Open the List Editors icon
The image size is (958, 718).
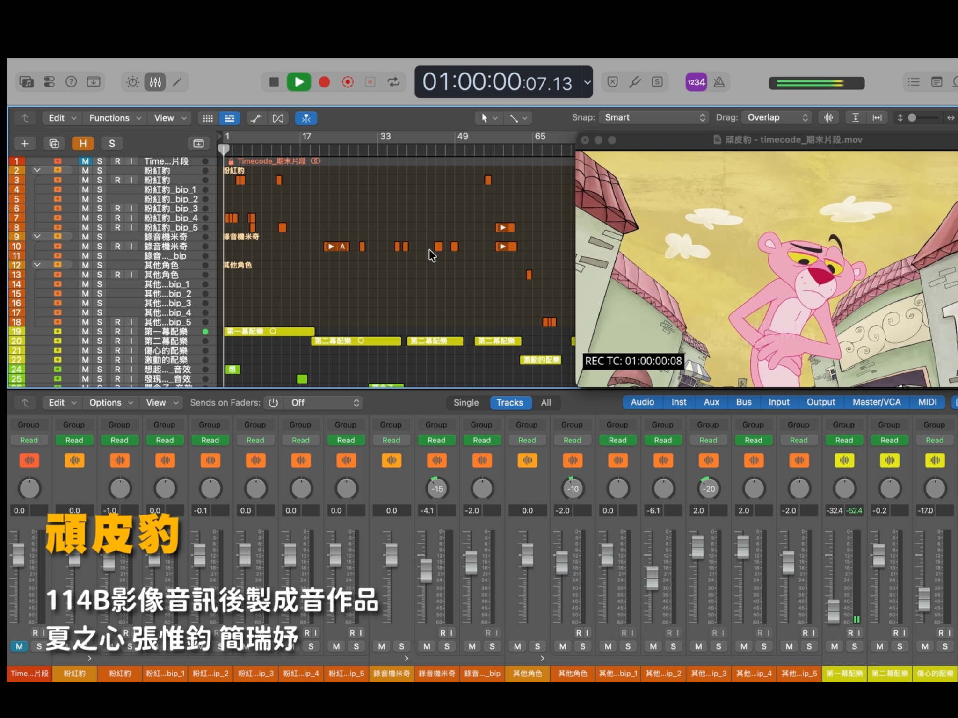pos(914,82)
